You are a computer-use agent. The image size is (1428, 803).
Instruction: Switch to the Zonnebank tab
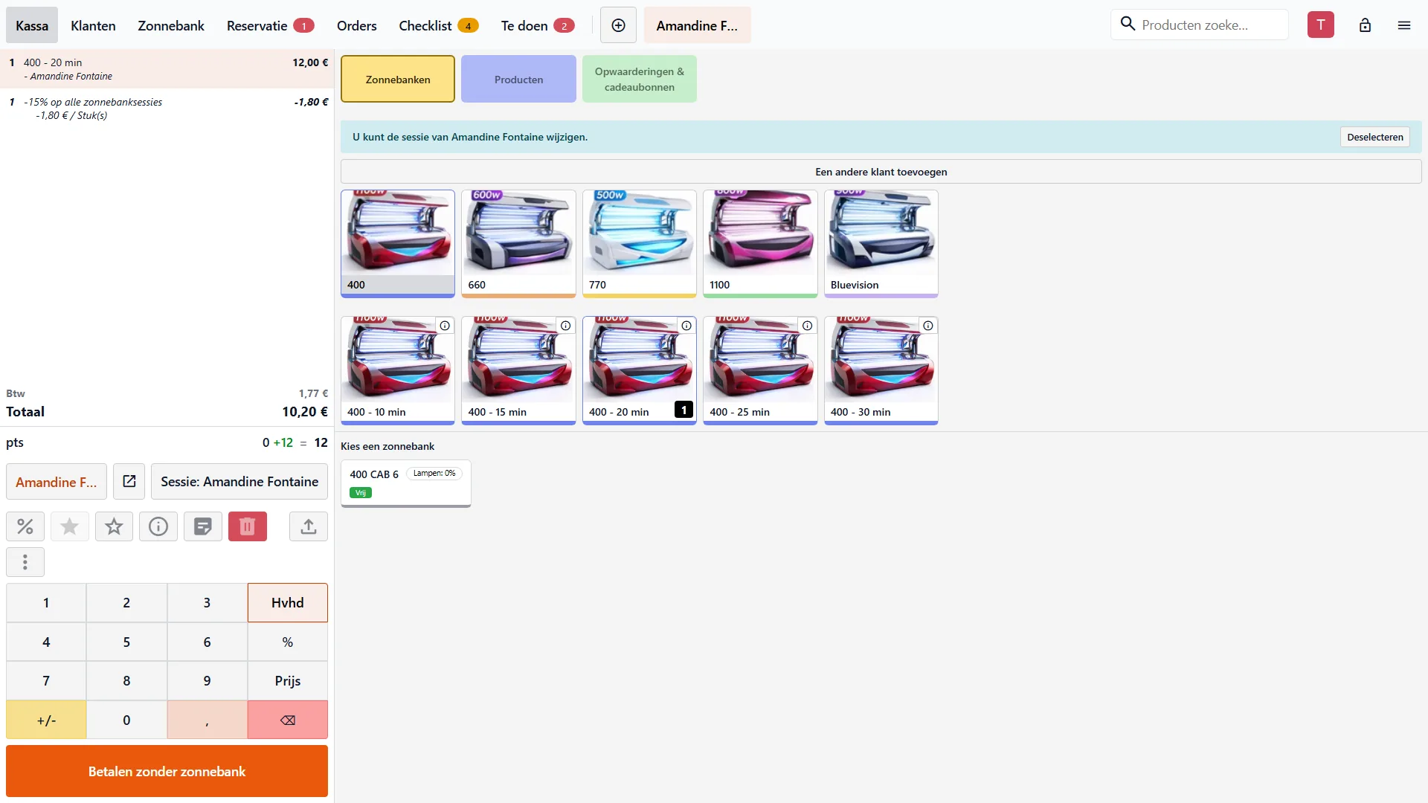coord(171,25)
